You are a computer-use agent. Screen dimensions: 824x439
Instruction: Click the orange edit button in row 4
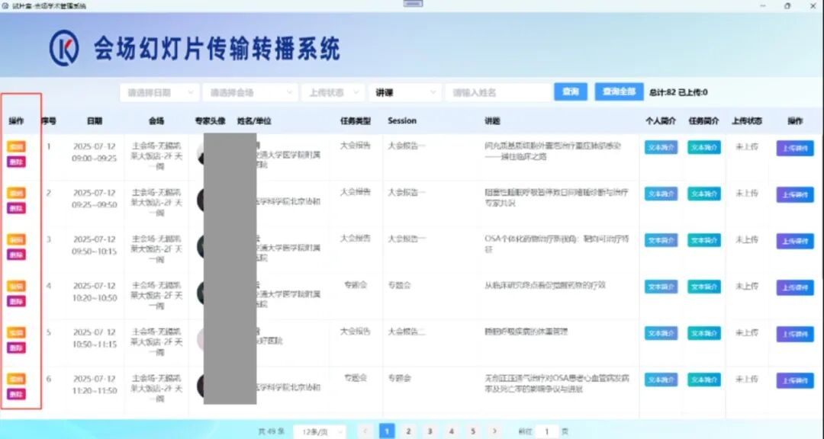(16, 286)
